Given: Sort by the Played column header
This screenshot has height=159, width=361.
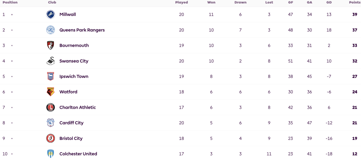Looking at the screenshot, I should pyautogui.click(x=181, y=3).
